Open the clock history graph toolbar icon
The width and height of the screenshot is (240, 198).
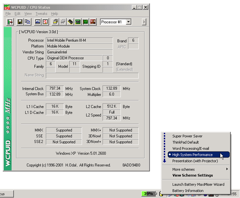pos(37,22)
